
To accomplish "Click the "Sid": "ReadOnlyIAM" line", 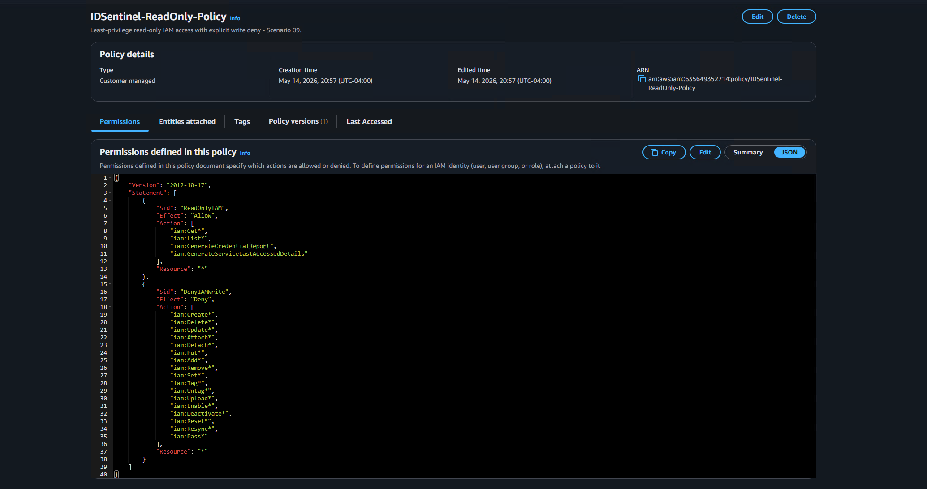I will point(192,208).
